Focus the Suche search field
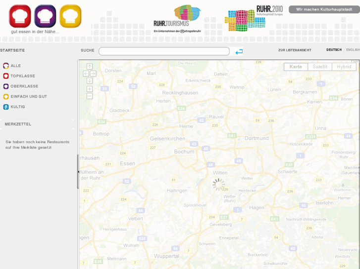 pos(164,51)
